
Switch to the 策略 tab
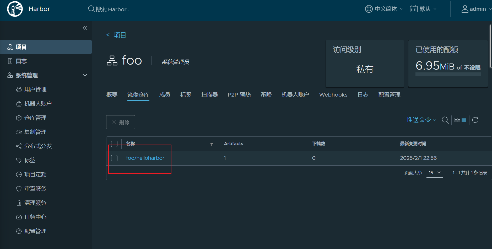click(266, 95)
